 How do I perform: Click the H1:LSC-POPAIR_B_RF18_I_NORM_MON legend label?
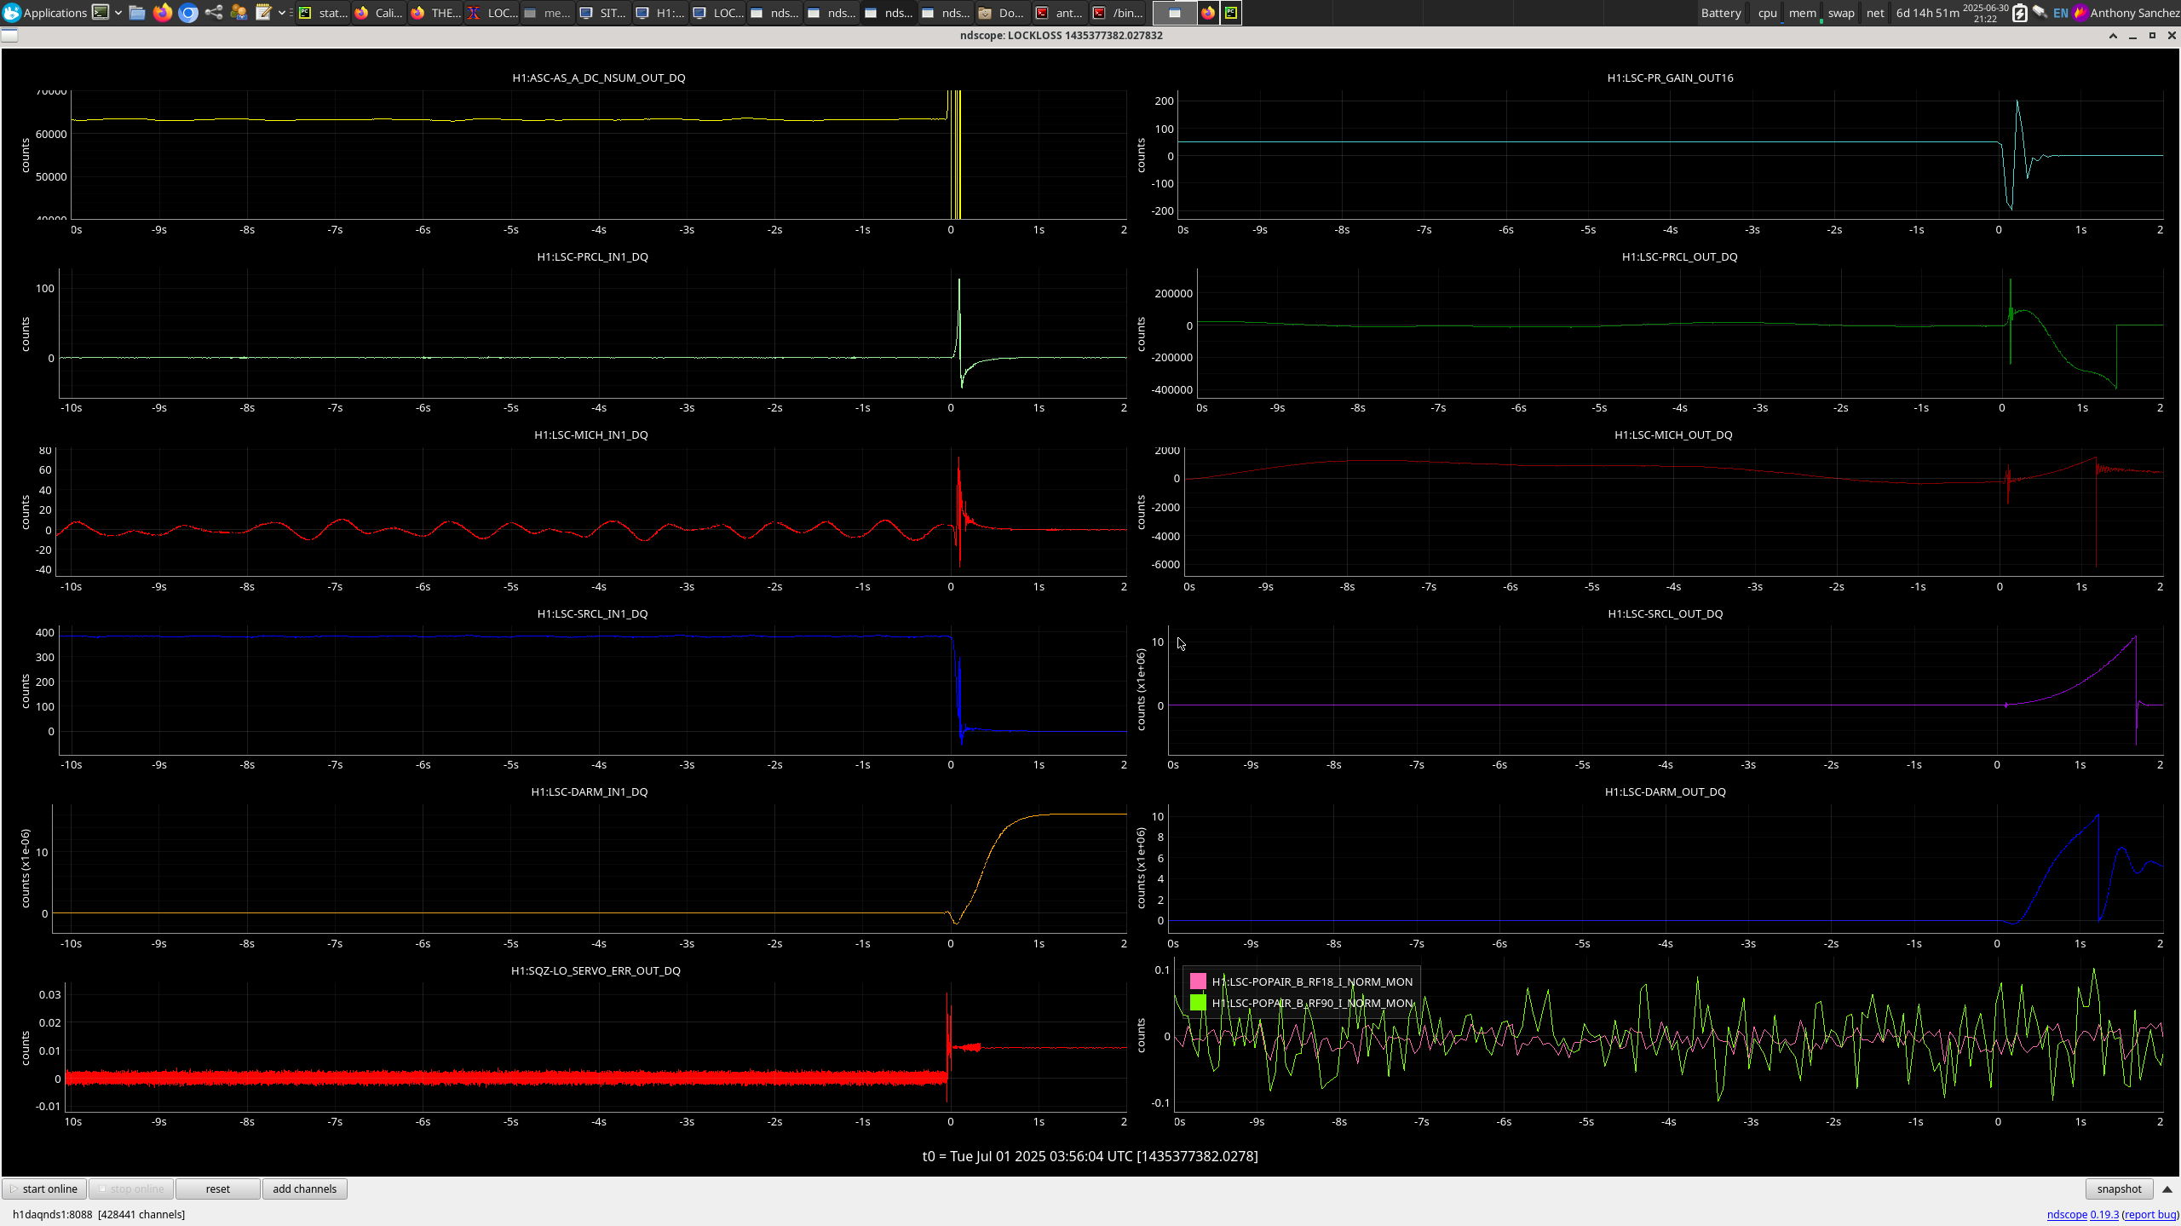coord(1312,981)
